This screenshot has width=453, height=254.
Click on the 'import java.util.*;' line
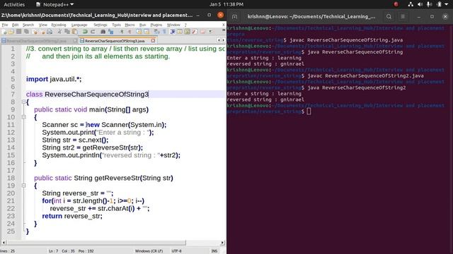pyautogui.click(x=54, y=79)
